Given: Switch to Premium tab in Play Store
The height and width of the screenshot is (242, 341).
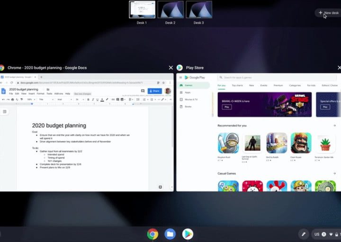Looking at the screenshot, I should 278,86.
